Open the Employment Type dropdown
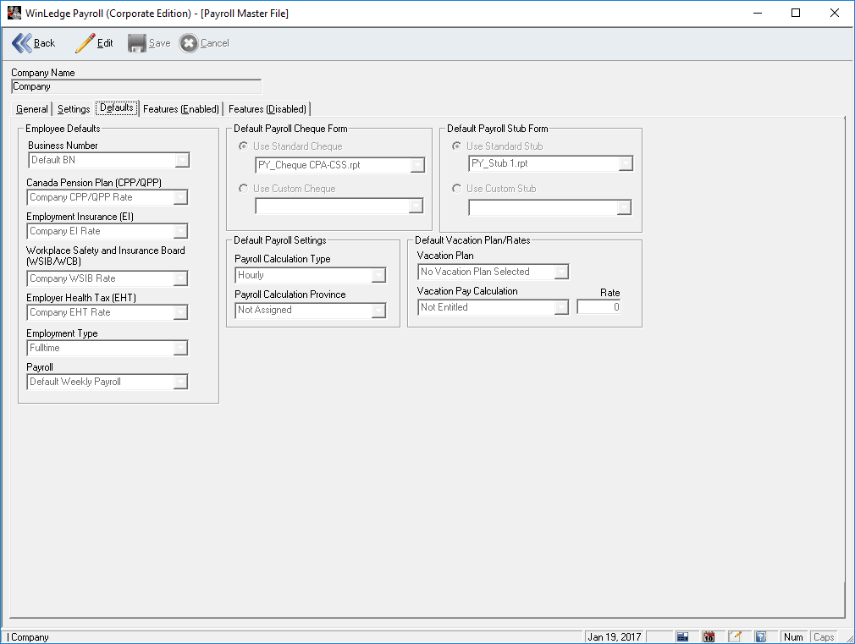 (x=180, y=348)
